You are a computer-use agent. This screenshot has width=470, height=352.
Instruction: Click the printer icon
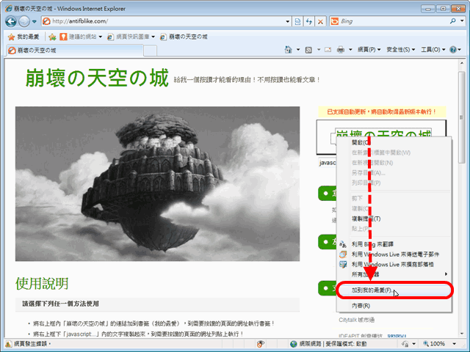pyautogui.click(x=341, y=50)
